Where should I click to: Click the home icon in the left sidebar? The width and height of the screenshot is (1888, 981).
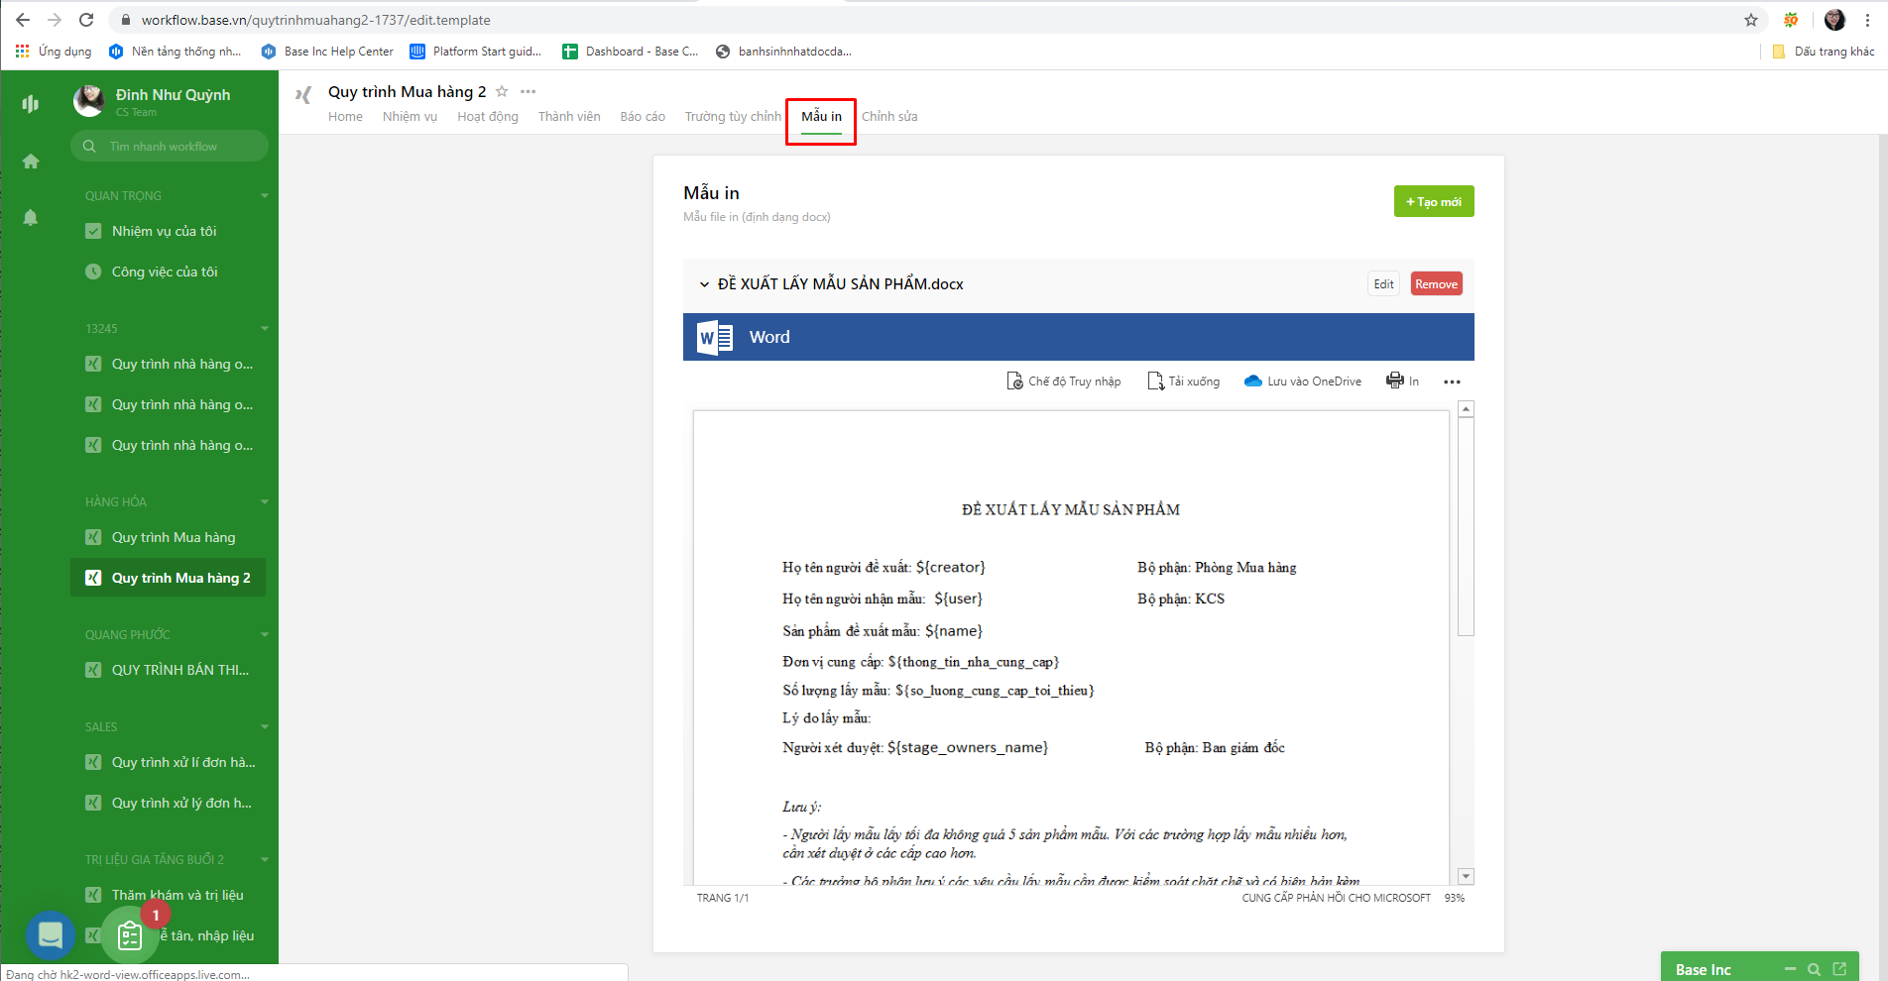click(x=31, y=161)
